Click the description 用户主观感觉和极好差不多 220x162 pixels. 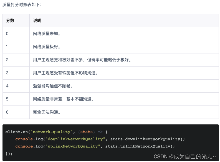[x=58, y=60]
